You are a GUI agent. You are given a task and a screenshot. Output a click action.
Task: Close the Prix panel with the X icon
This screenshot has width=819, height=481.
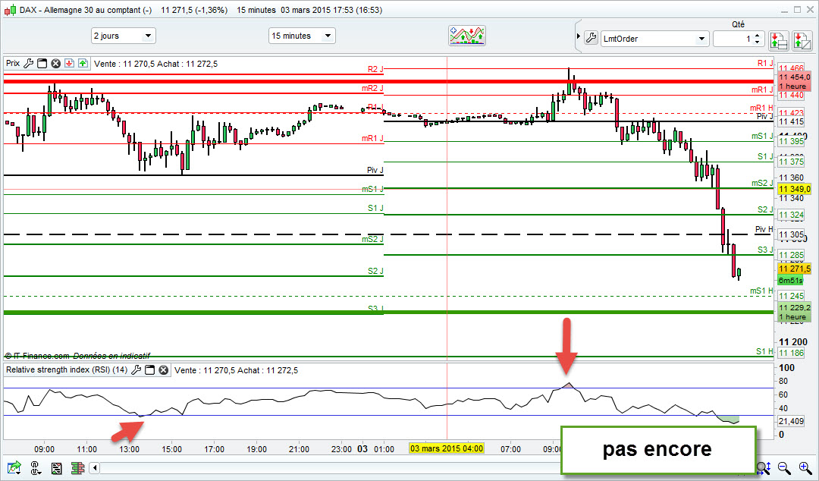56,63
